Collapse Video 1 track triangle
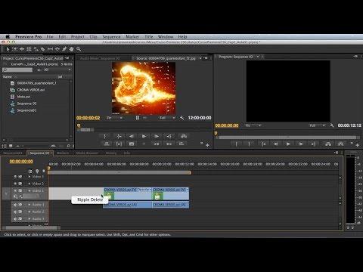This screenshot has height=272, width=363. [x=29, y=190]
